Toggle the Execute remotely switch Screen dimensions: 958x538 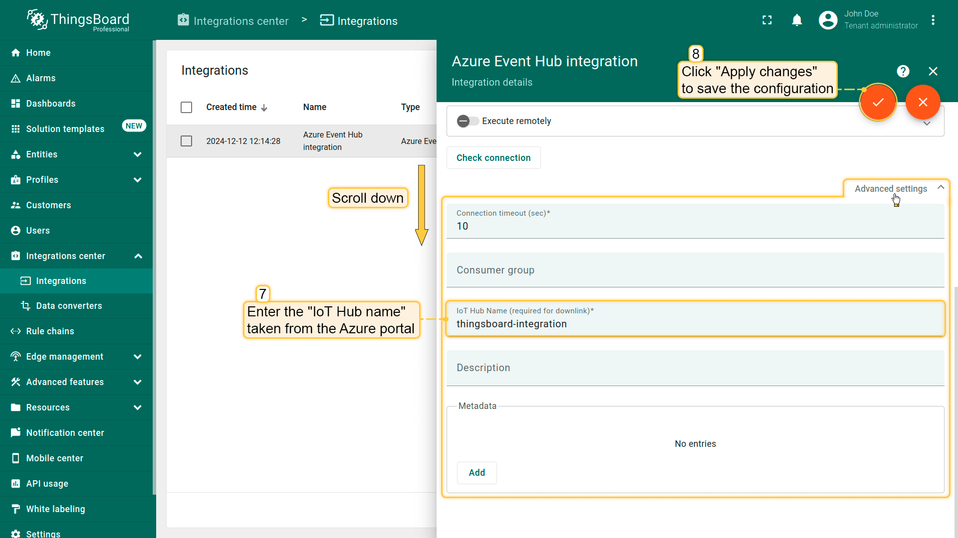point(468,121)
